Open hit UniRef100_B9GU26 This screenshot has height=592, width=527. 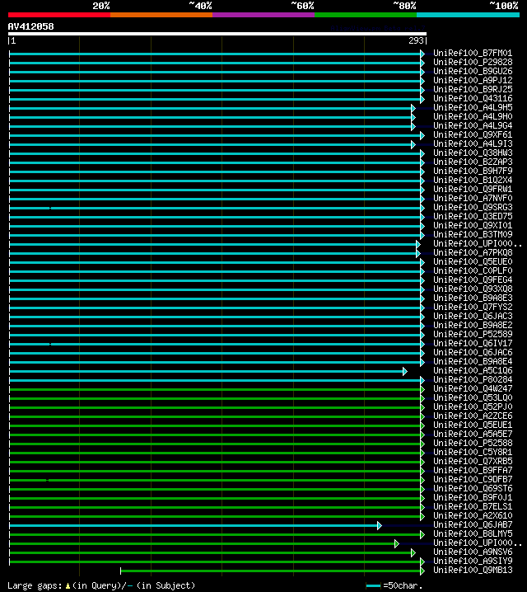[473, 72]
